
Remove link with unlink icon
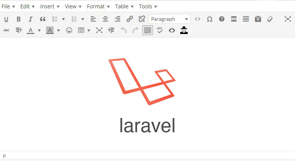[x=142, y=19]
